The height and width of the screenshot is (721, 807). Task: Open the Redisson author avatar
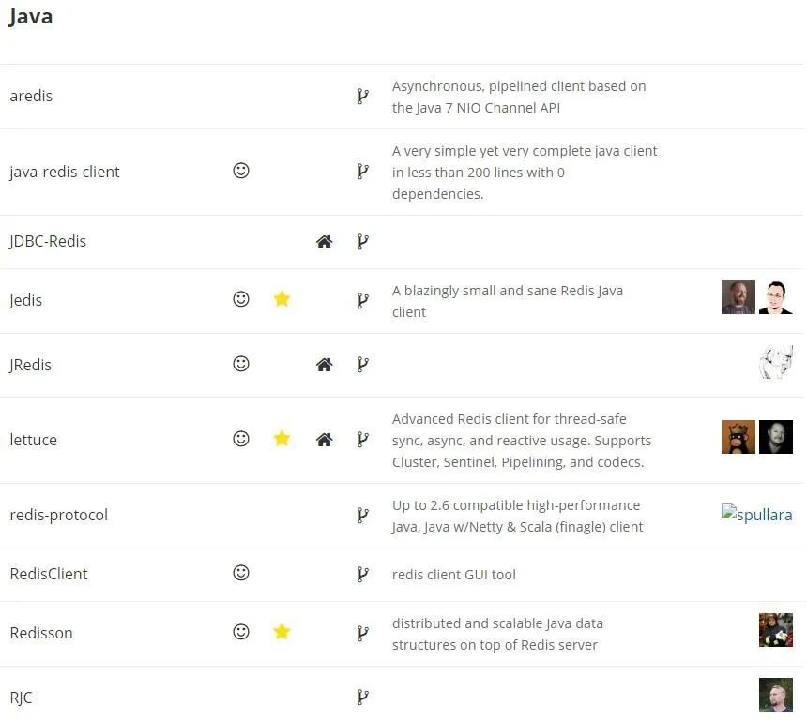[x=776, y=630]
